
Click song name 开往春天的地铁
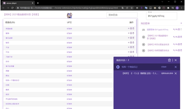[12, 99]
